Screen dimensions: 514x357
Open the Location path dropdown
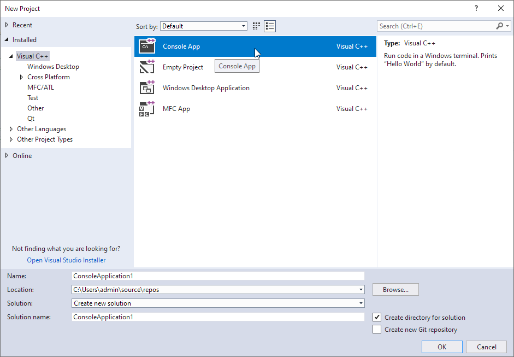coord(361,289)
